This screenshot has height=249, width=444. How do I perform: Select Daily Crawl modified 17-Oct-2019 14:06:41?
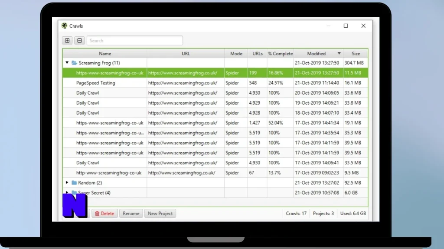215,163
